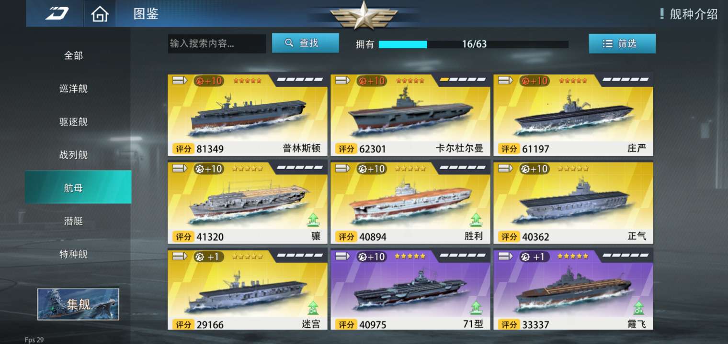The width and height of the screenshot is (728, 344).
Task: Select the 战列舰 category
Action: point(73,155)
